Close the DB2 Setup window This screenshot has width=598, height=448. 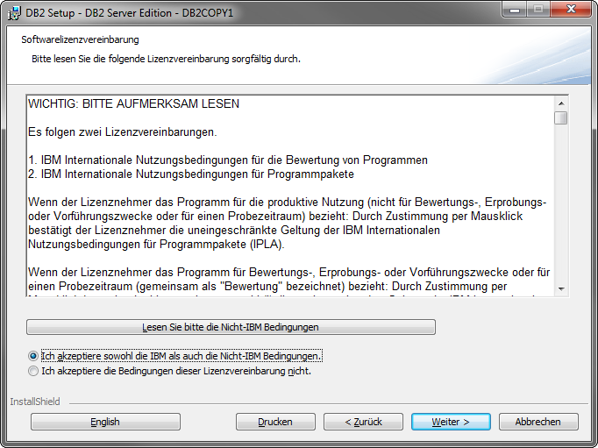571,10
